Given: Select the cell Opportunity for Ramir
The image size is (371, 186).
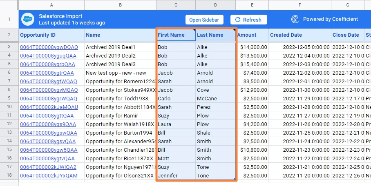Looking at the screenshot, I should point(120,115).
